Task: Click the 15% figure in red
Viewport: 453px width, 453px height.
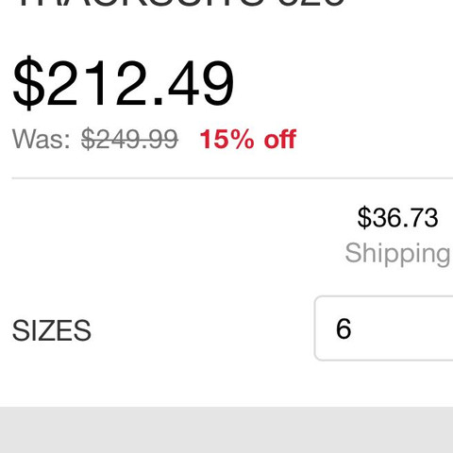Action: tap(226, 139)
